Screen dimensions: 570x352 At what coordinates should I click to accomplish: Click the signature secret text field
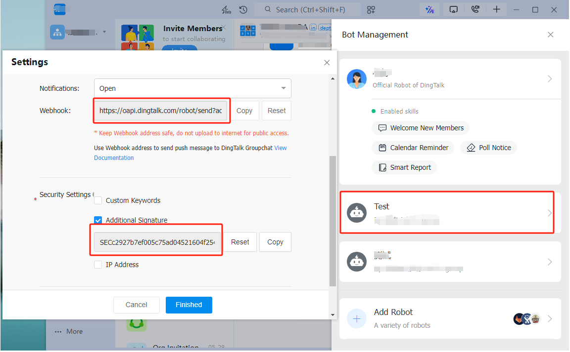click(x=157, y=242)
